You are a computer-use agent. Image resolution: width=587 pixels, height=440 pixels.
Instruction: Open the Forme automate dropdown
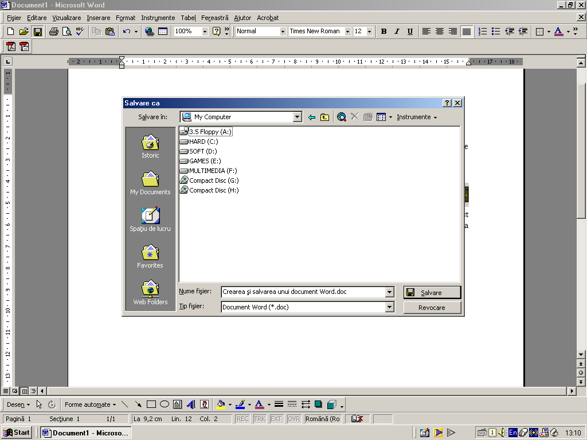coord(90,404)
